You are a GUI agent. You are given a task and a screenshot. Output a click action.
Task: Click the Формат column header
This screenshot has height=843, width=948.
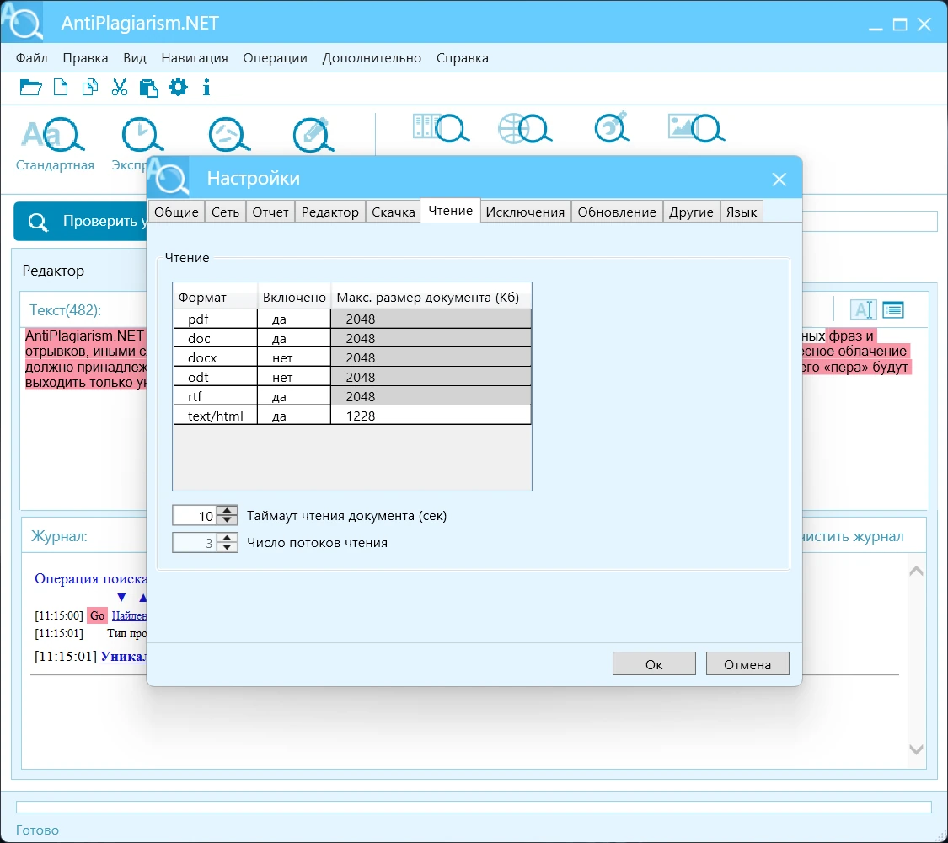pyautogui.click(x=215, y=297)
